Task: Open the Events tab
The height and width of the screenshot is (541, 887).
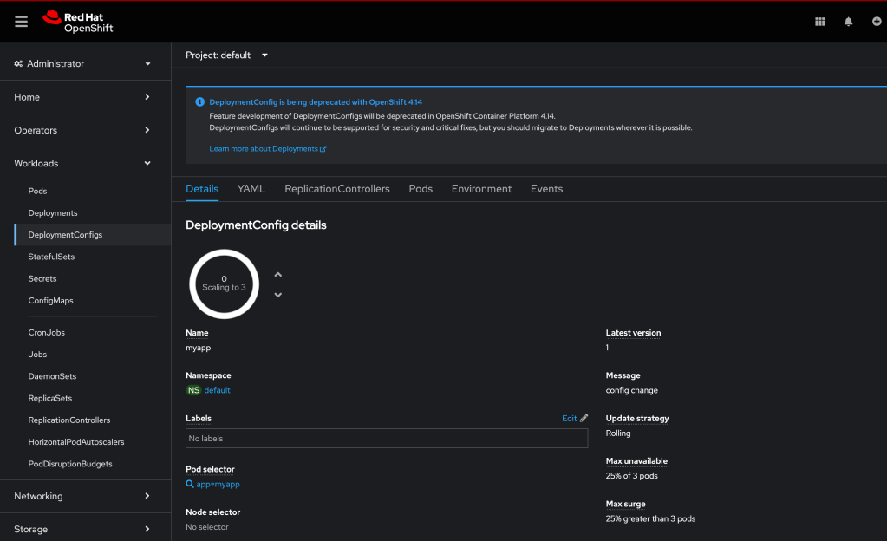Action: point(546,189)
